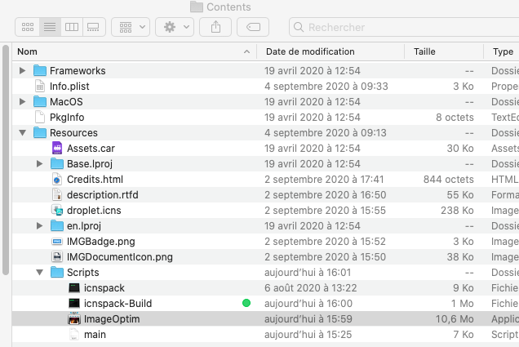
Task: Open the group-by arrangement dropdown
Action: pyautogui.click(x=131, y=27)
